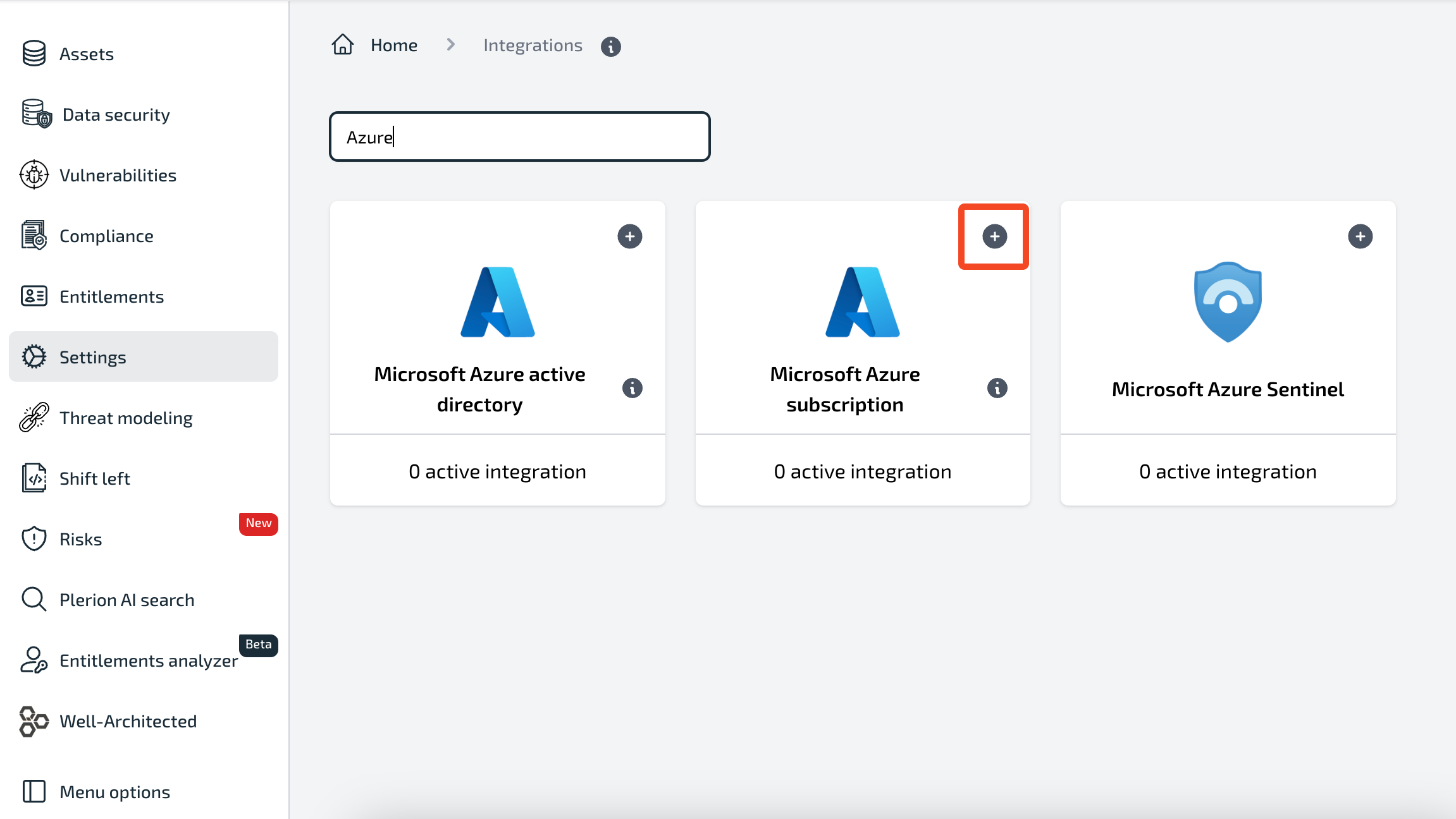The height and width of the screenshot is (819, 1456).
Task: Click the Shift left code file icon
Action: (x=34, y=478)
